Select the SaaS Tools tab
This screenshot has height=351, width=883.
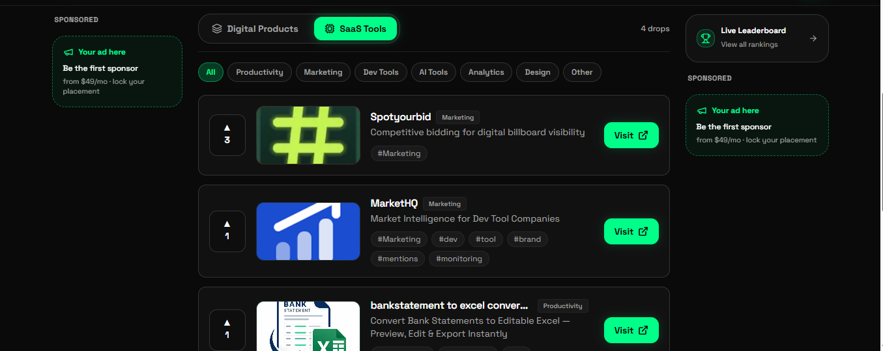coord(355,29)
